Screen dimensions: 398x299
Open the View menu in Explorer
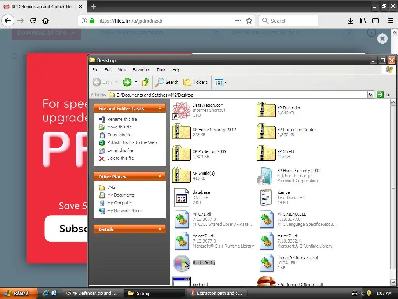pyautogui.click(x=122, y=70)
